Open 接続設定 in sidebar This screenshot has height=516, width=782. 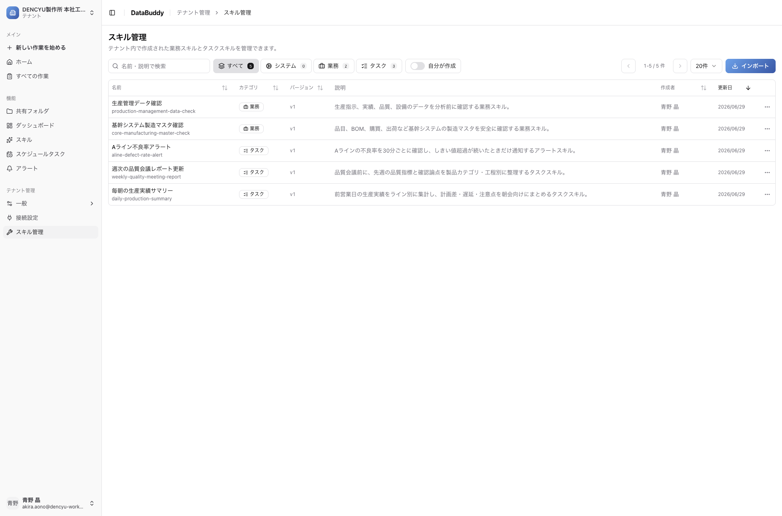(x=51, y=218)
